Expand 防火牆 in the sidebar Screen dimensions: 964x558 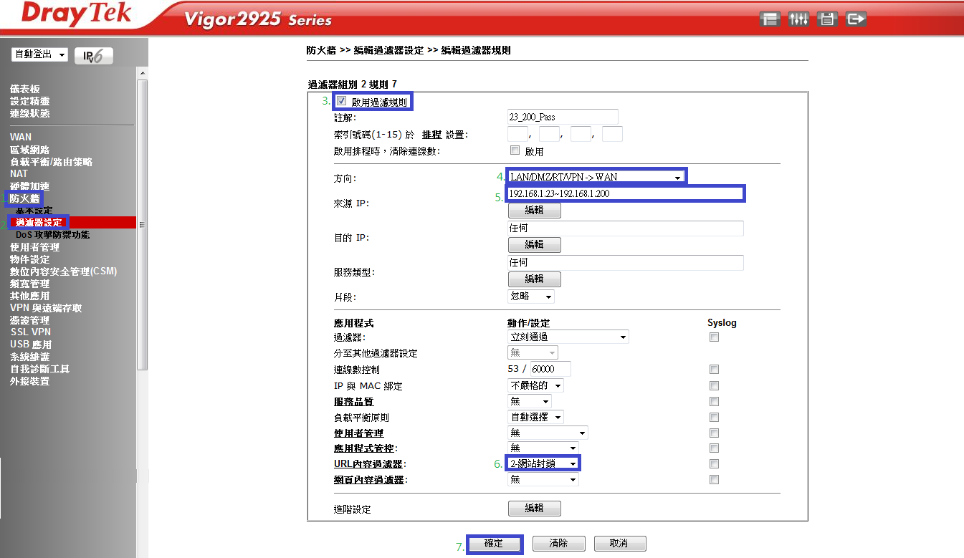coord(25,198)
